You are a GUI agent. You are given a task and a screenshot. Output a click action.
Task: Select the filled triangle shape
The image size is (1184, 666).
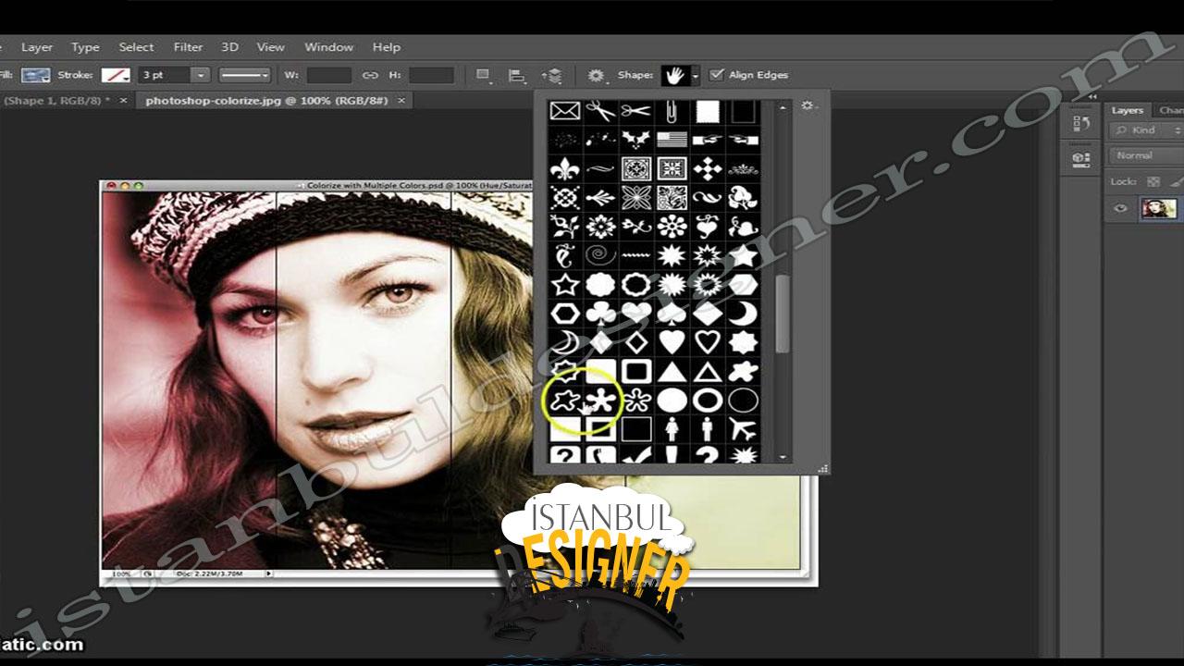click(672, 372)
